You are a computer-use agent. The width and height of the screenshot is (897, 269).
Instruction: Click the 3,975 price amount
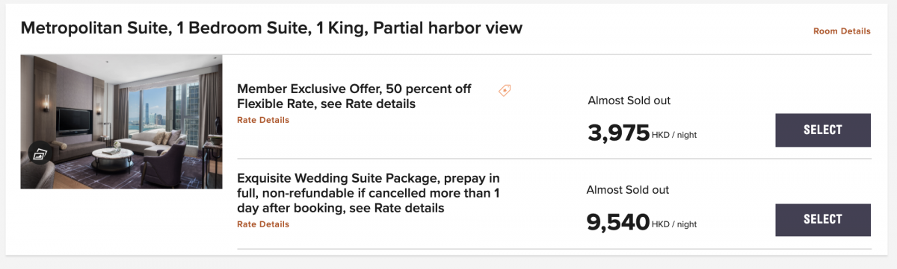619,133
